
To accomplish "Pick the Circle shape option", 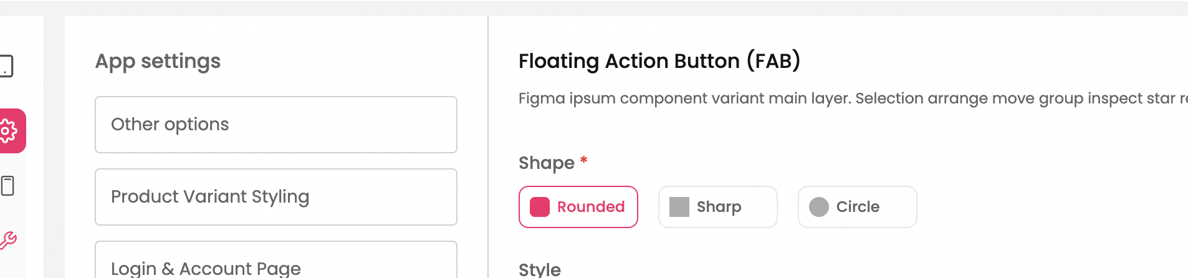I will [x=858, y=207].
